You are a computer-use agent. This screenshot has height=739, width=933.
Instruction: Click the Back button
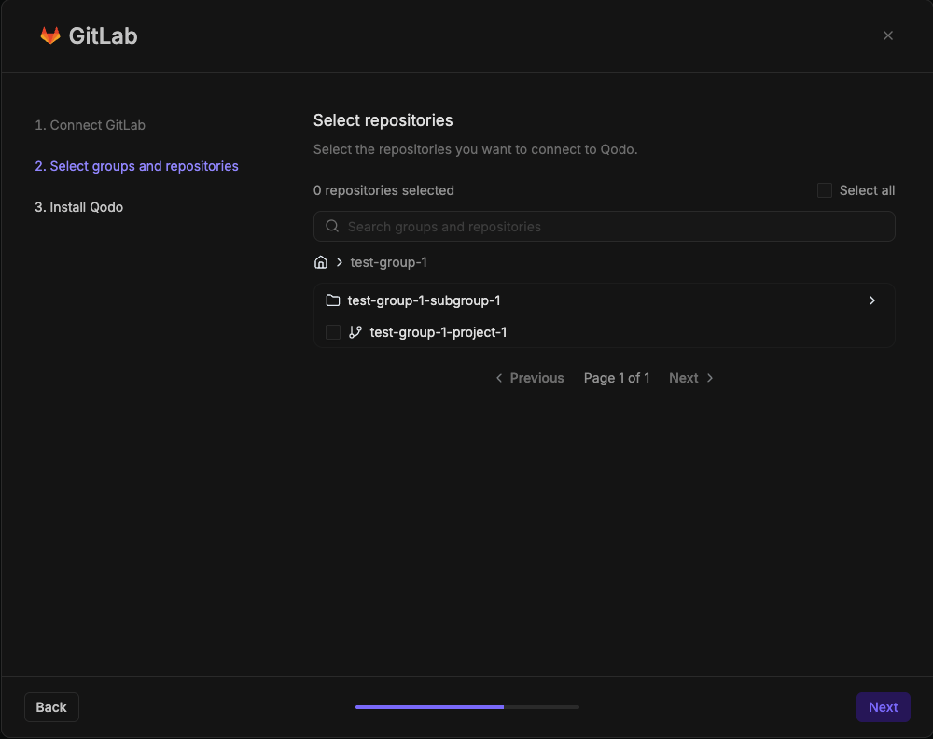pos(51,707)
